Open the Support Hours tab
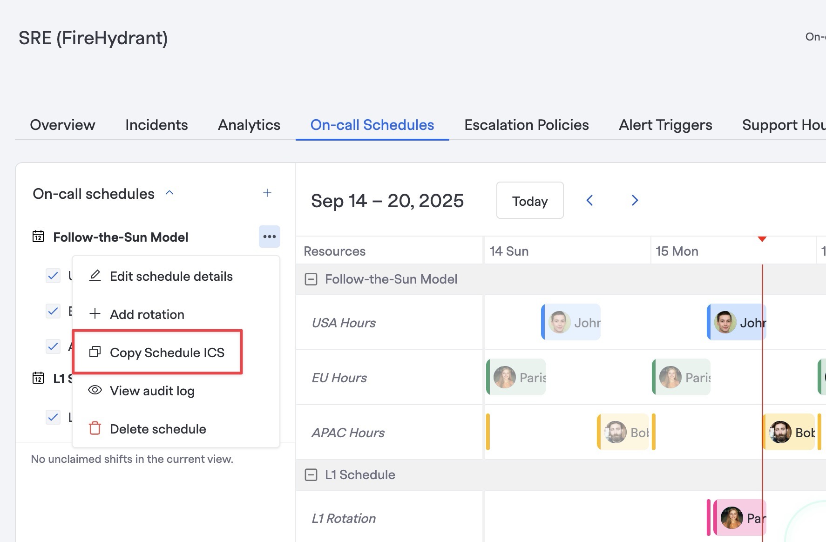This screenshot has height=542, width=826. pos(784,125)
